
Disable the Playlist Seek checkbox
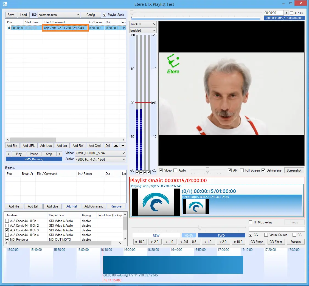point(104,15)
